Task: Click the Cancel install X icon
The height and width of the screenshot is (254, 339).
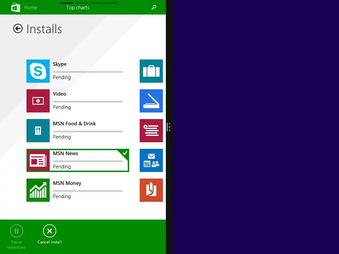Action: pyautogui.click(x=50, y=231)
